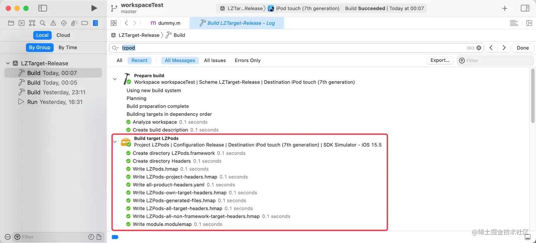Select 'Write module.modulemap' log row
The image size is (536, 243).
click(x=174, y=224)
